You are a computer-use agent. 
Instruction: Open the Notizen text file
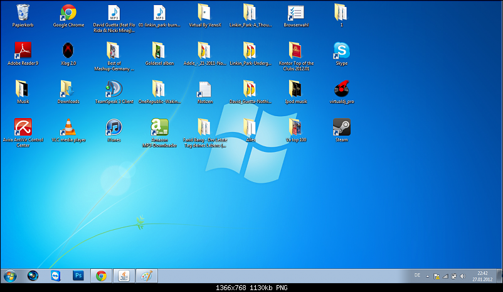tap(204, 89)
